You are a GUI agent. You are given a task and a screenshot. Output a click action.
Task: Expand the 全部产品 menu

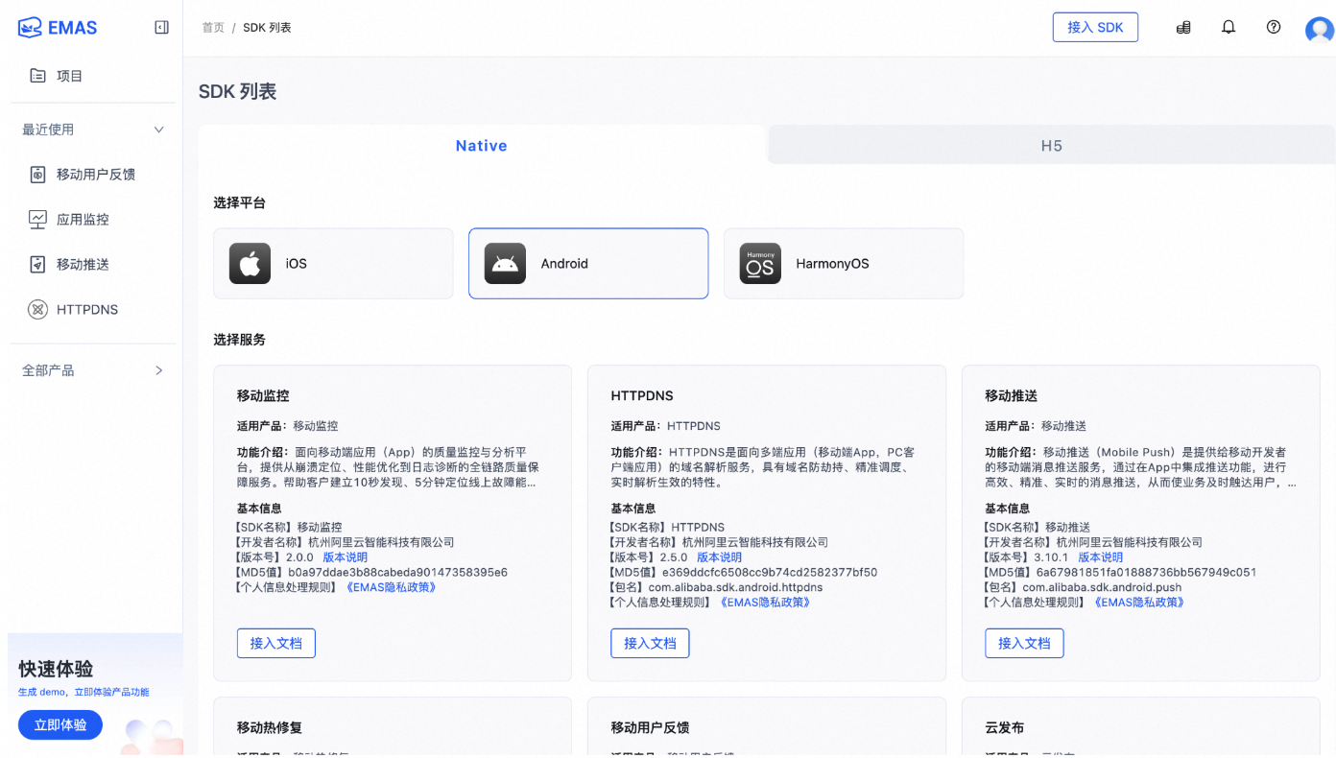click(159, 370)
